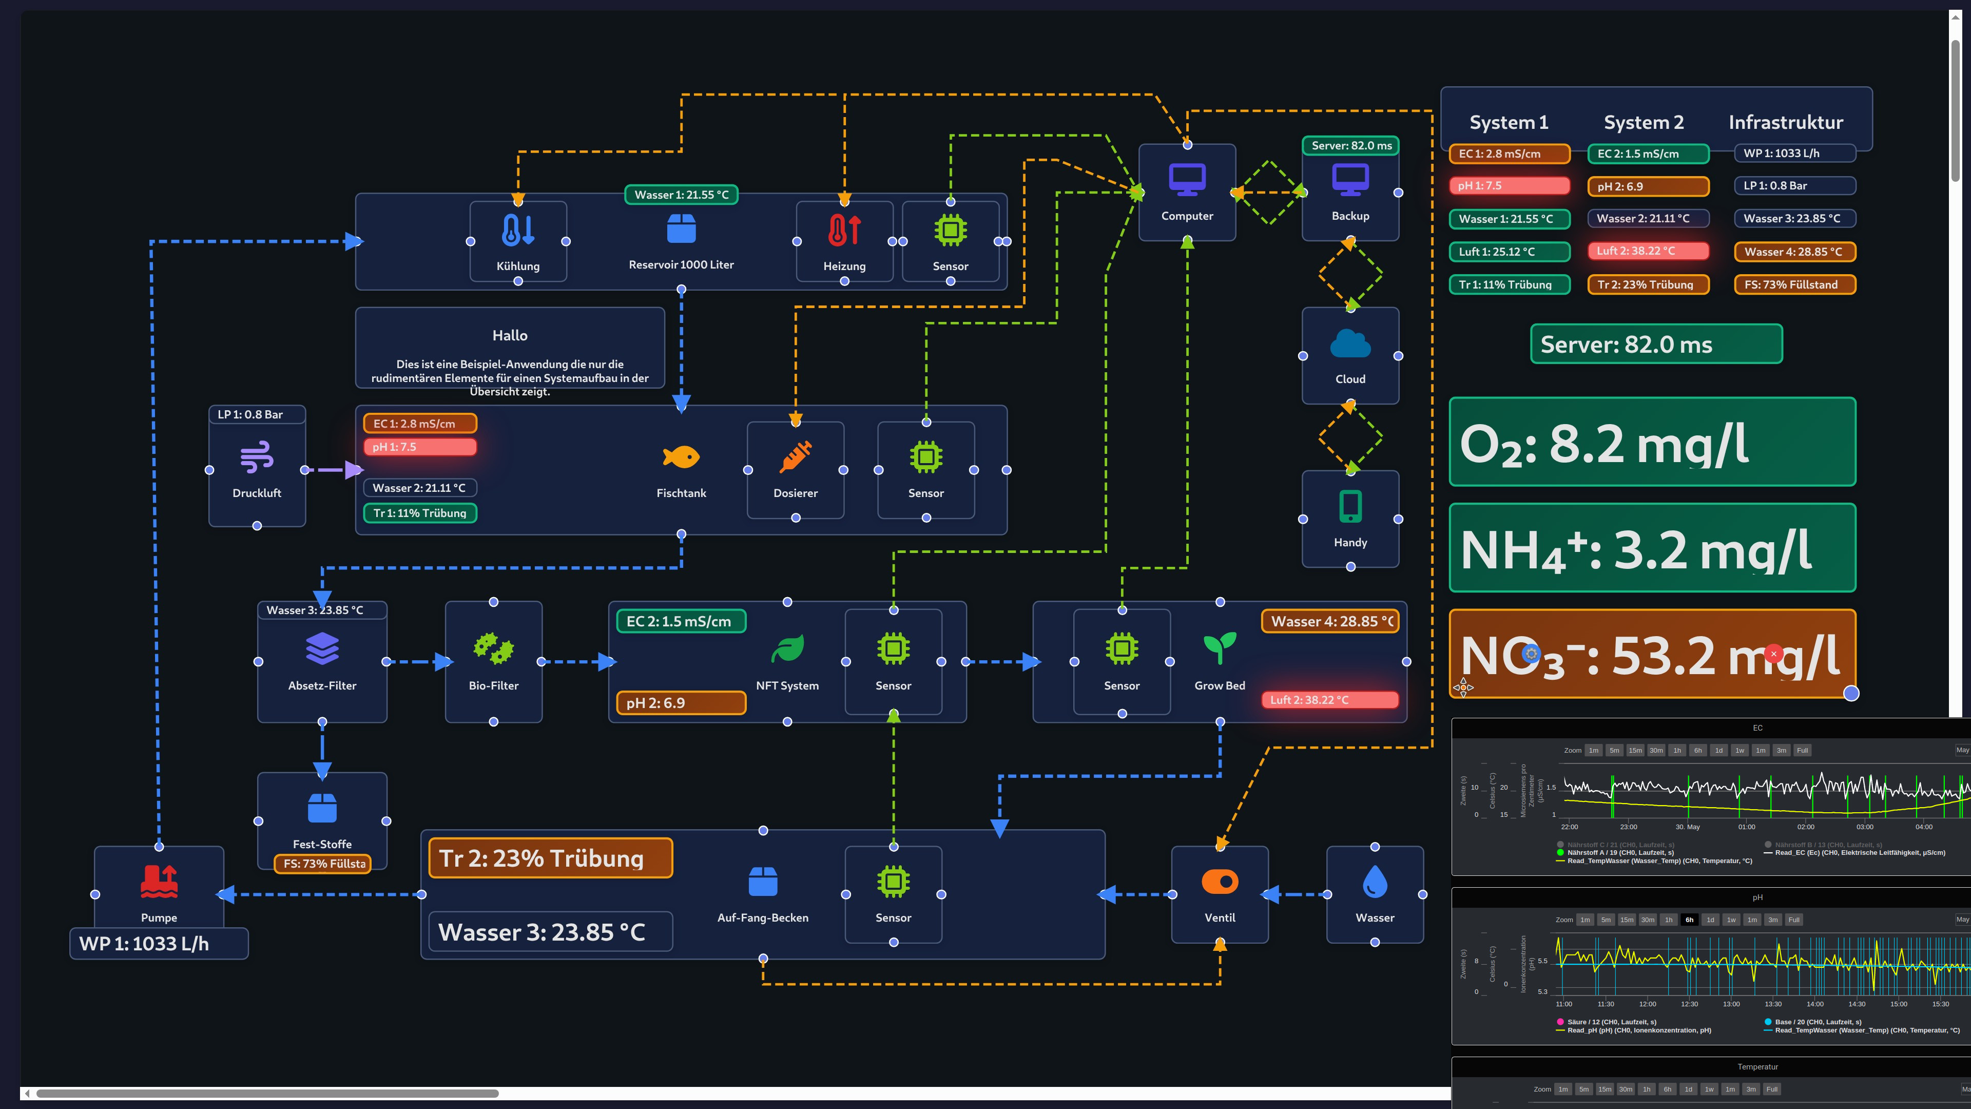The image size is (1971, 1109).
Task: Set pH chart zoom to 1d
Action: click(x=1710, y=920)
